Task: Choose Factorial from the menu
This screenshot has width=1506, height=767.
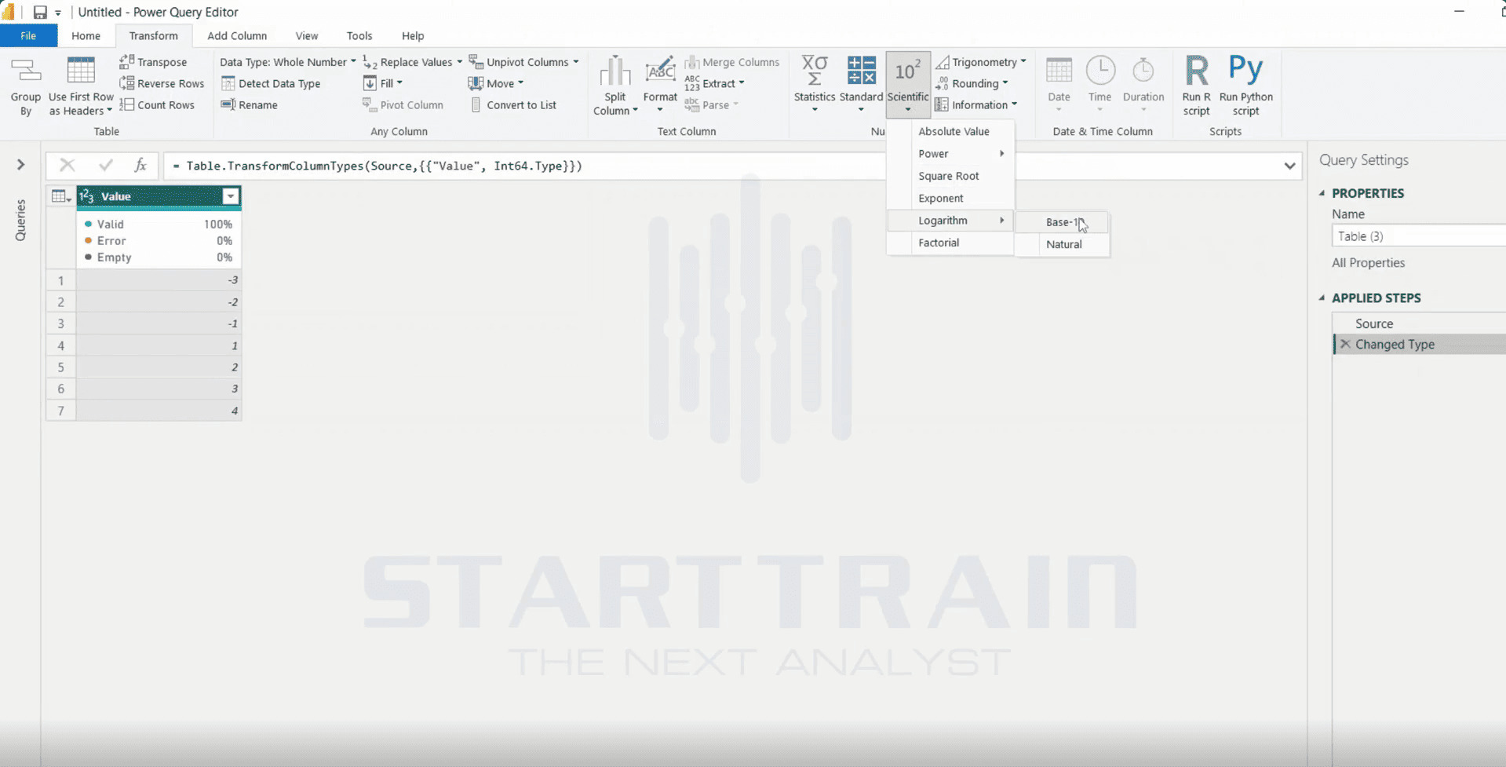Action: coord(939,243)
